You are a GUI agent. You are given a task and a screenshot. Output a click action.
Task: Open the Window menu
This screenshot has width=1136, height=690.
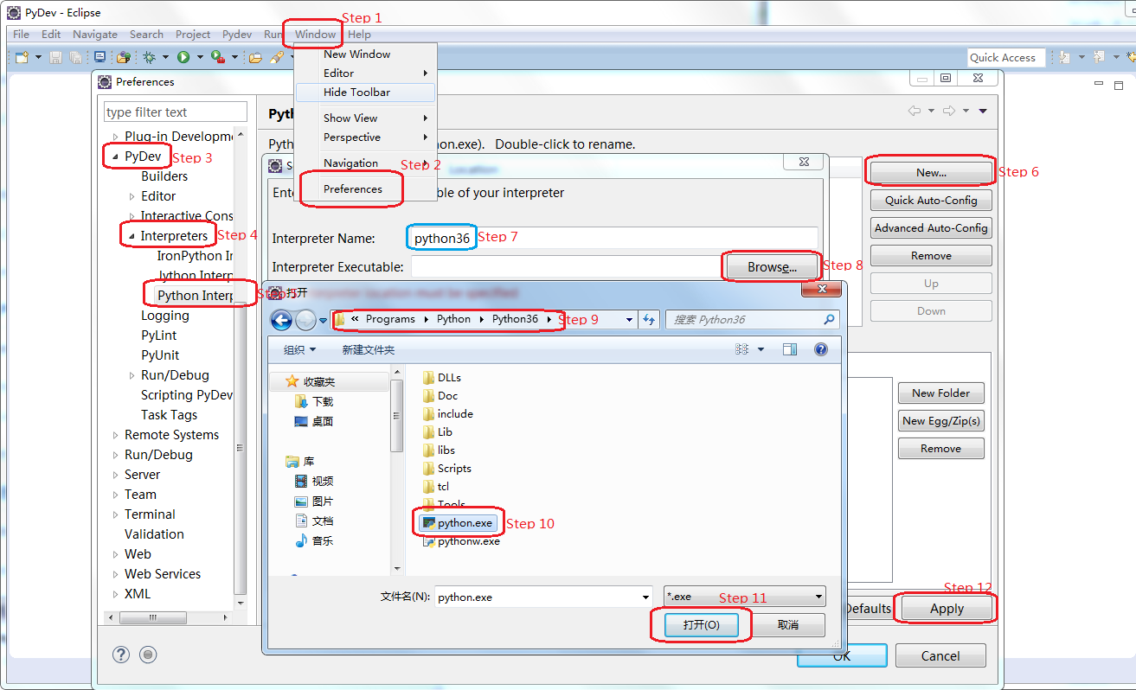click(315, 35)
